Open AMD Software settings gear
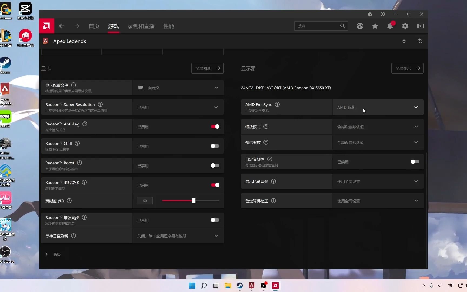The height and width of the screenshot is (292, 467). [x=405, y=26]
